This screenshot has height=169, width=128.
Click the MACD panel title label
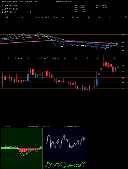click(8, 126)
